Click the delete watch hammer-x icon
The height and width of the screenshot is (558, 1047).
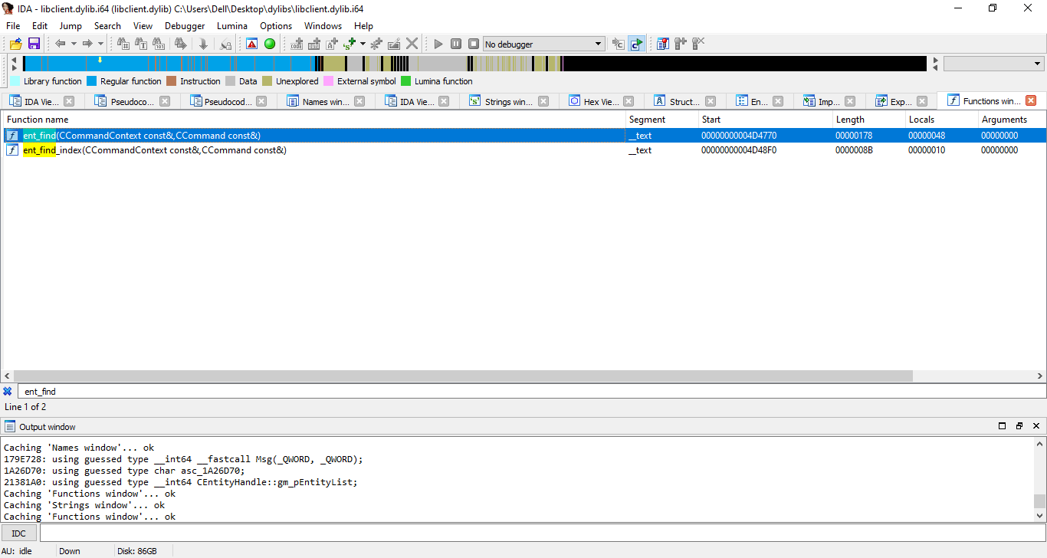[698, 44]
